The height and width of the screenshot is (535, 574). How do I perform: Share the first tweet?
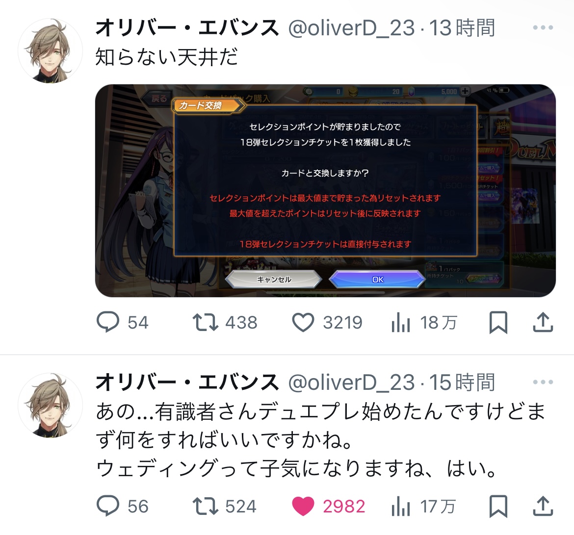point(543,322)
